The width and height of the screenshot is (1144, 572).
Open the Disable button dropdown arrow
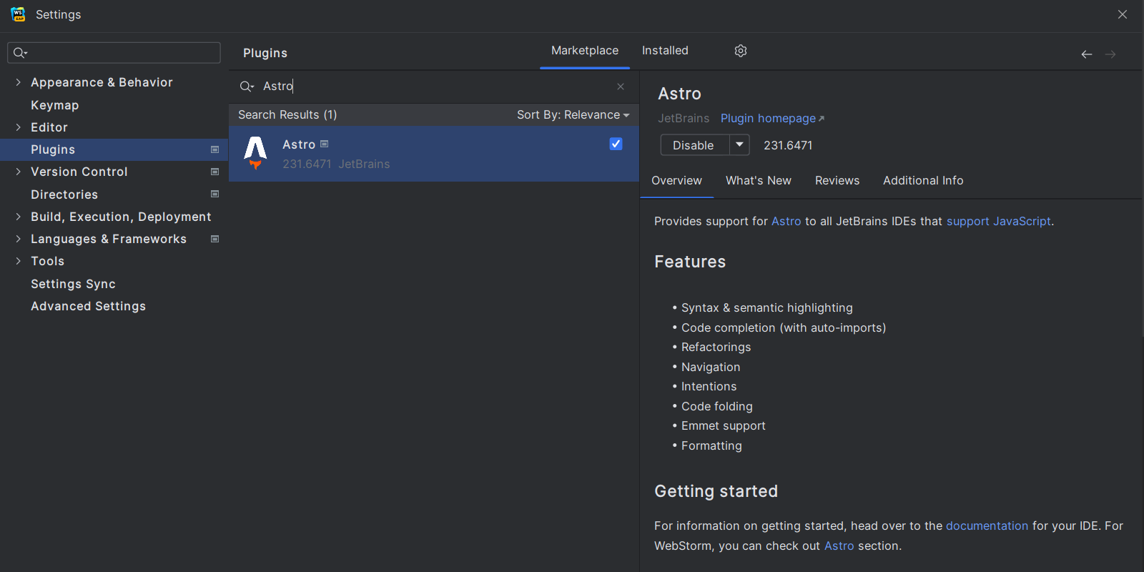pyautogui.click(x=739, y=145)
